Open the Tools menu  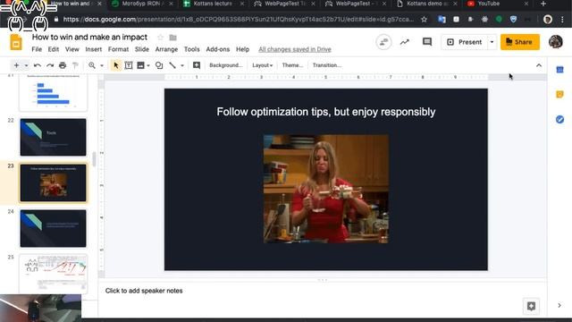(x=191, y=49)
